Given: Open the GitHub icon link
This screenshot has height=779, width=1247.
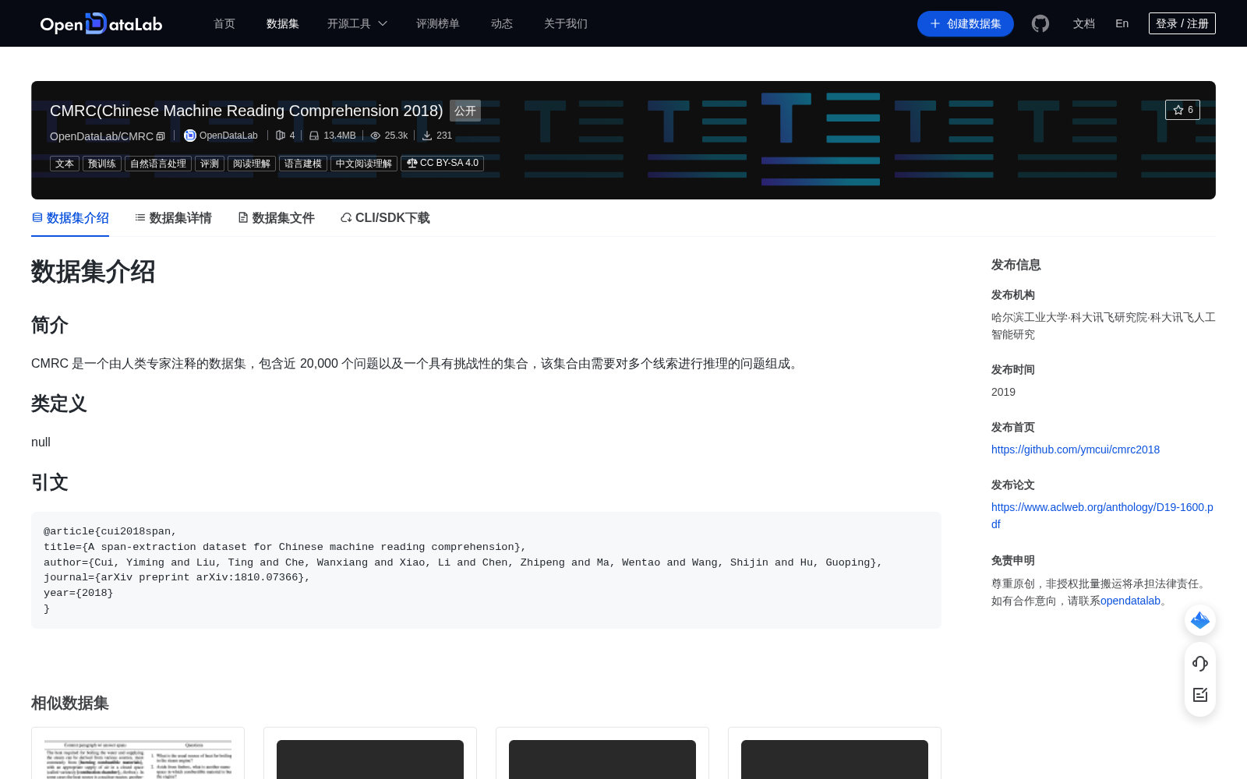Looking at the screenshot, I should (1040, 23).
